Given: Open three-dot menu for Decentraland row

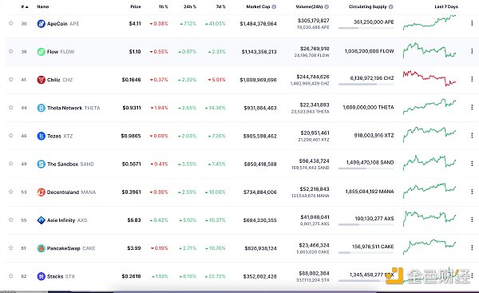Looking at the screenshot, I should point(472,192).
